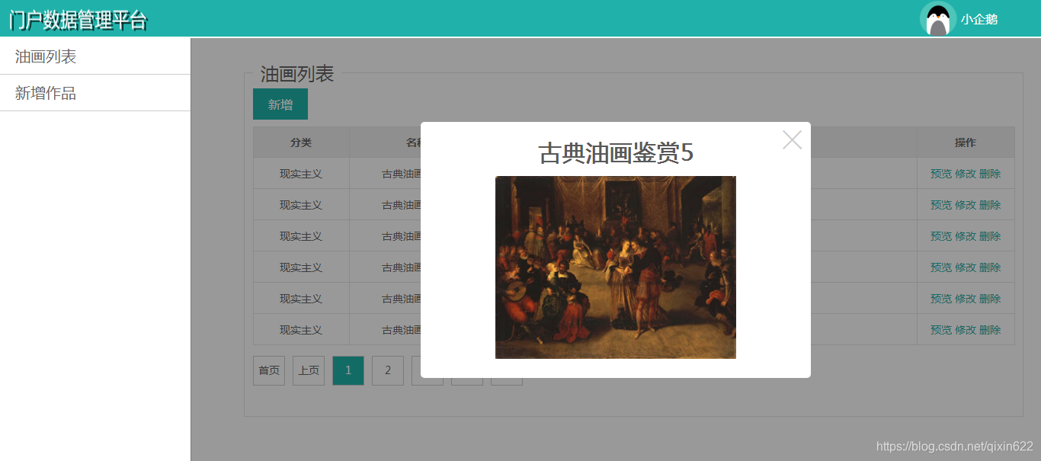Screen dimensions: 1041x461
Task: Click 删除 in the first table row
Action: (x=990, y=174)
